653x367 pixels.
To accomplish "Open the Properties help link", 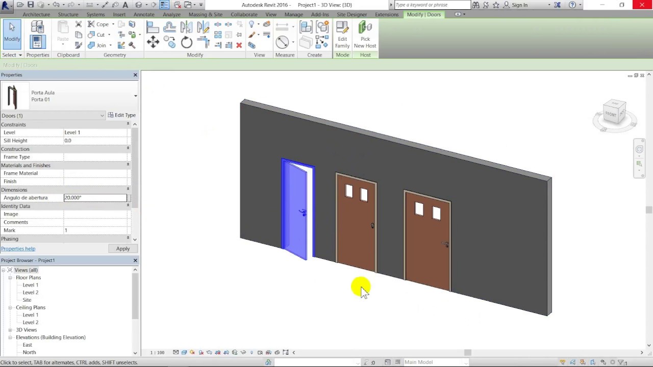I will coord(18,249).
